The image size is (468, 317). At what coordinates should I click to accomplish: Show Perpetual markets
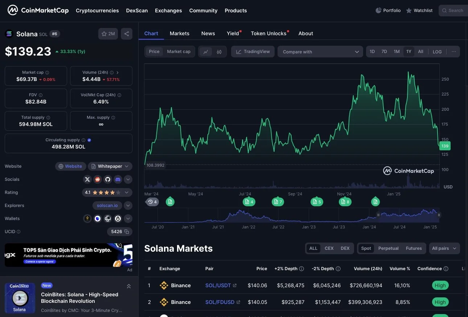(x=388, y=248)
